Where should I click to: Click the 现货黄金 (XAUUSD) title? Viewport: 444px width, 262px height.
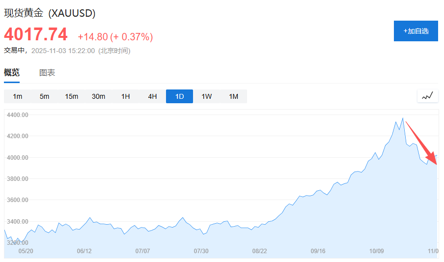pyautogui.click(x=50, y=13)
